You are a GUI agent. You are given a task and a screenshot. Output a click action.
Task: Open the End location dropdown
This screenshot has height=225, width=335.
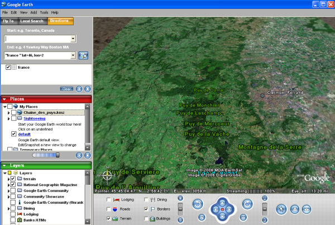click(73, 55)
